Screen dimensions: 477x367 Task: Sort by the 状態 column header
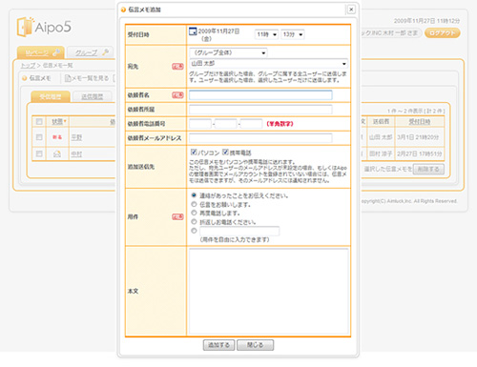tap(58, 121)
